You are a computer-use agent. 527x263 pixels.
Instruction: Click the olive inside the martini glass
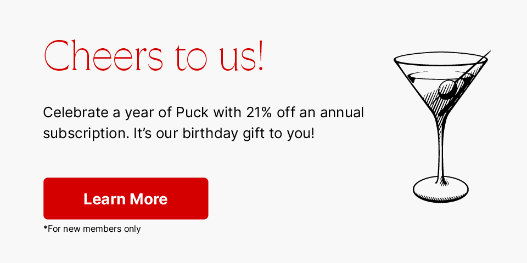tap(447, 89)
